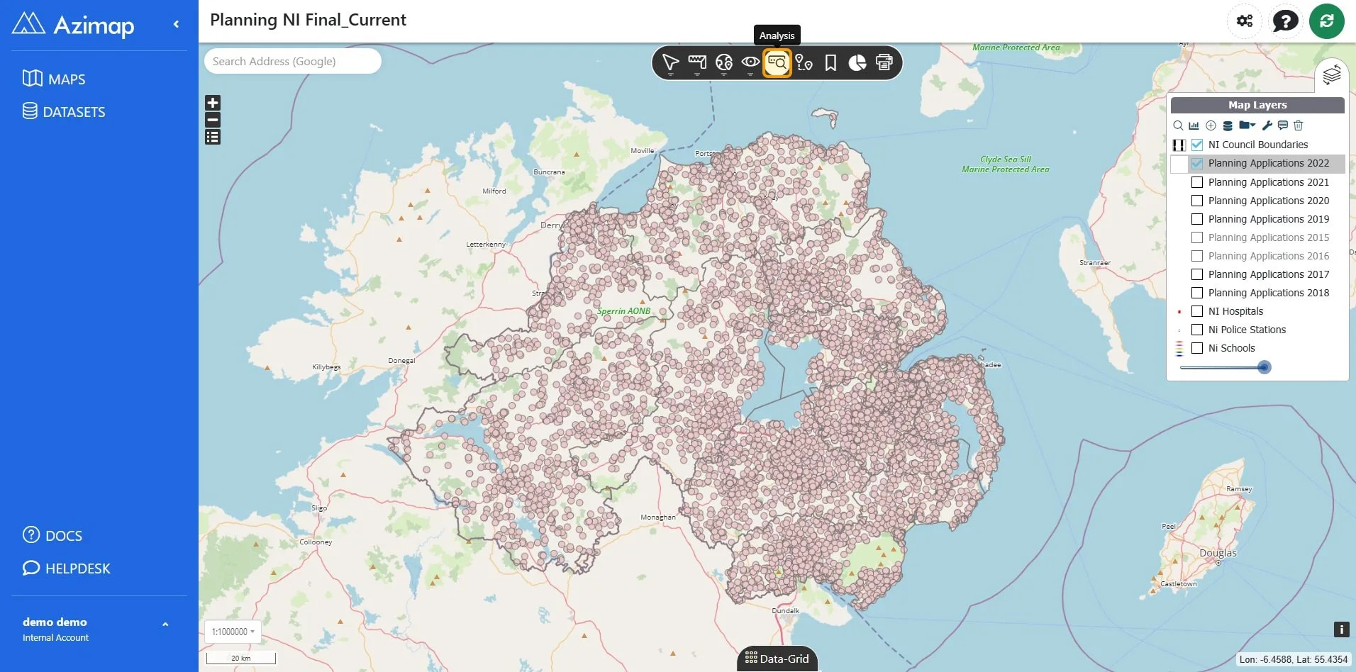Open the layer comments icon
The image size is (1356, 672).
pos(1283,125)
